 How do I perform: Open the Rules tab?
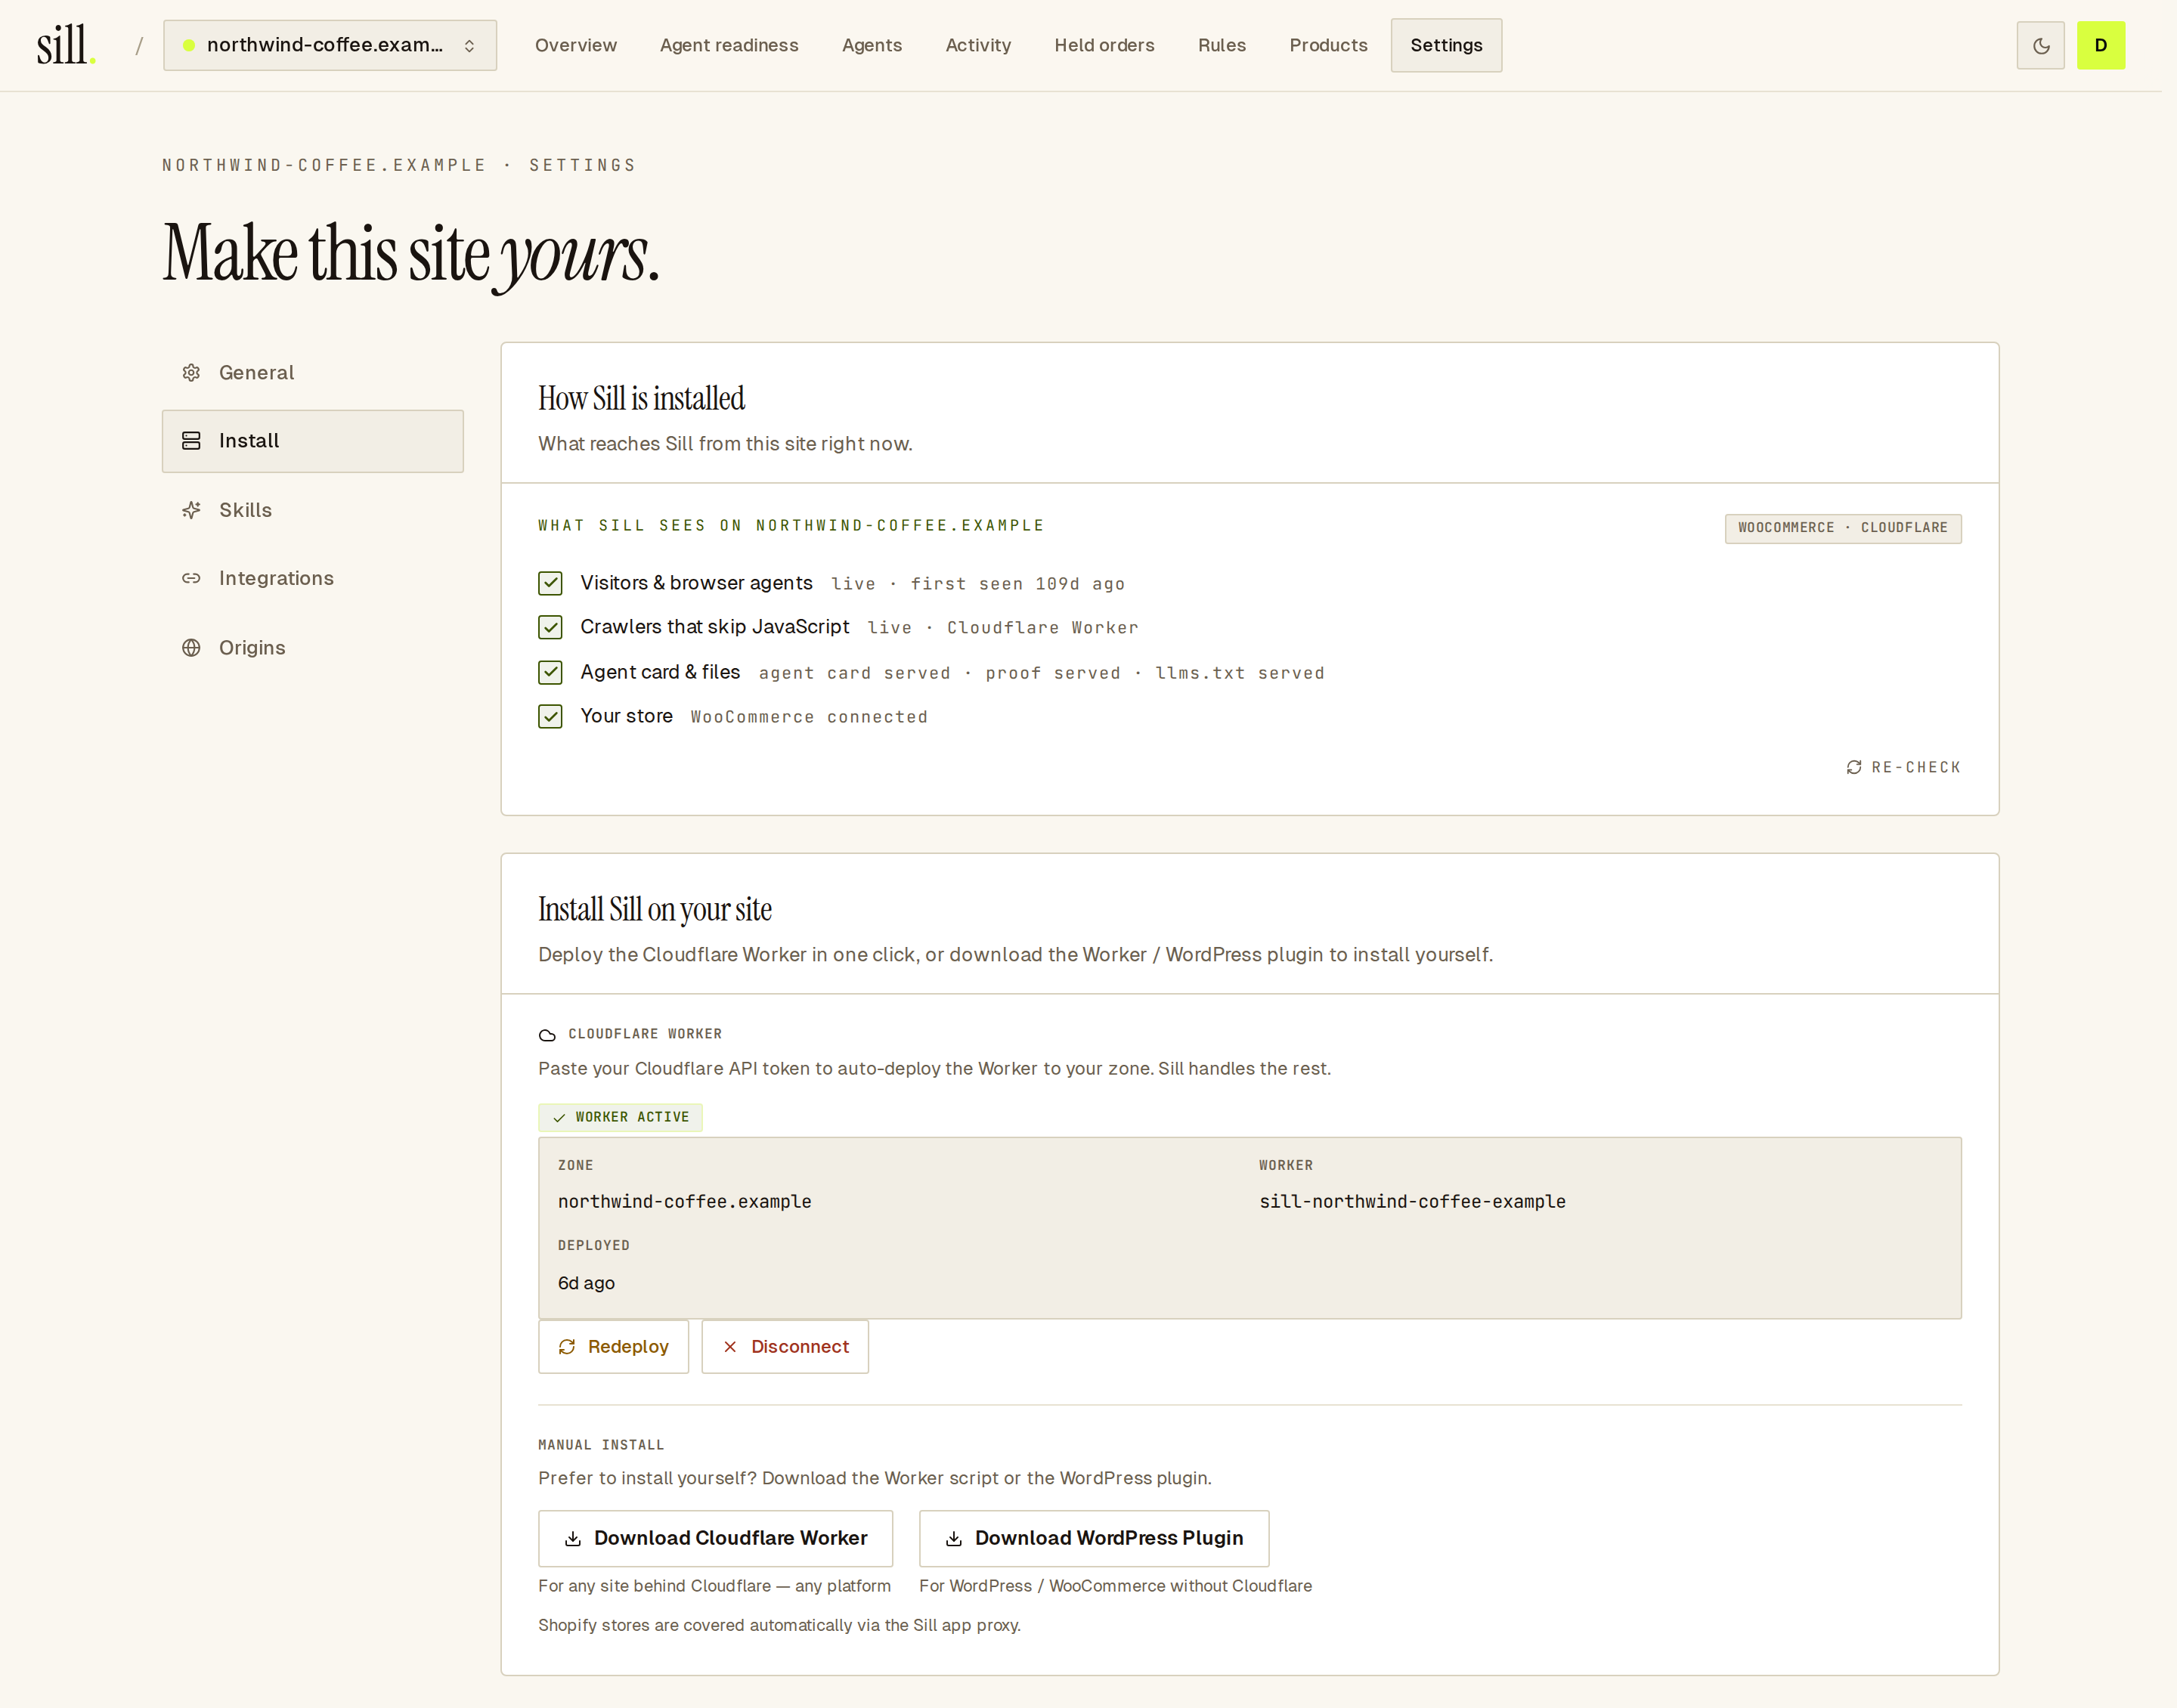[1222, 45]
